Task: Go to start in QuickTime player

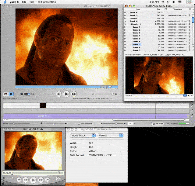Action: click(x=19, y=180)
